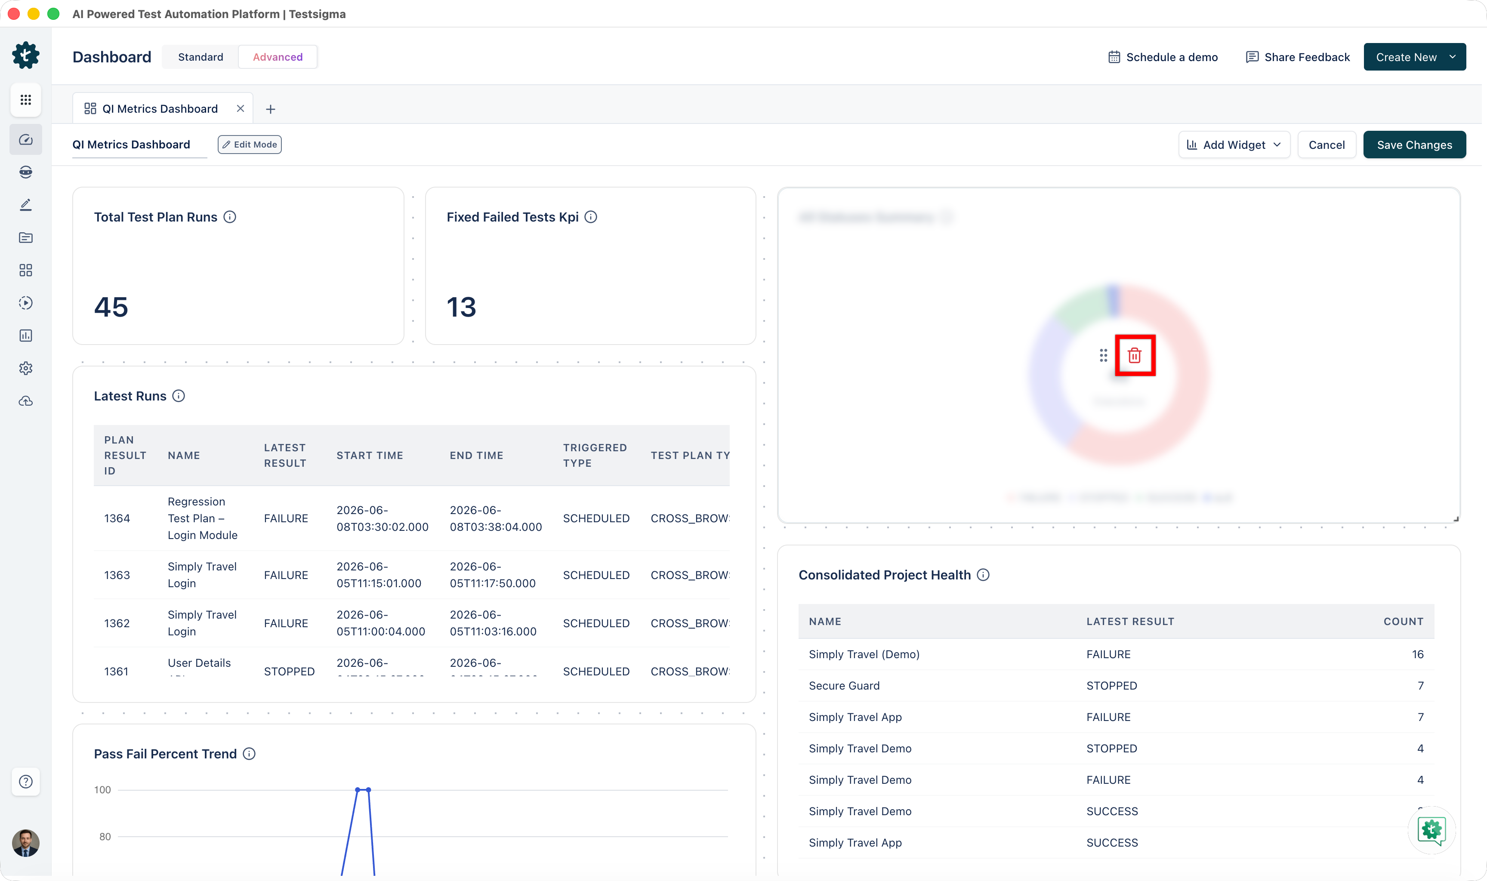Cancel the dashboard edits
The width and height of the screenshot is (1487, 881).
tap(1327, 145)
